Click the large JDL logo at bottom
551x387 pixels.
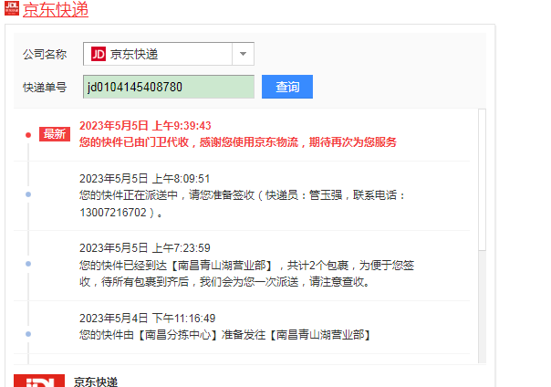click(x=39, y=381)
